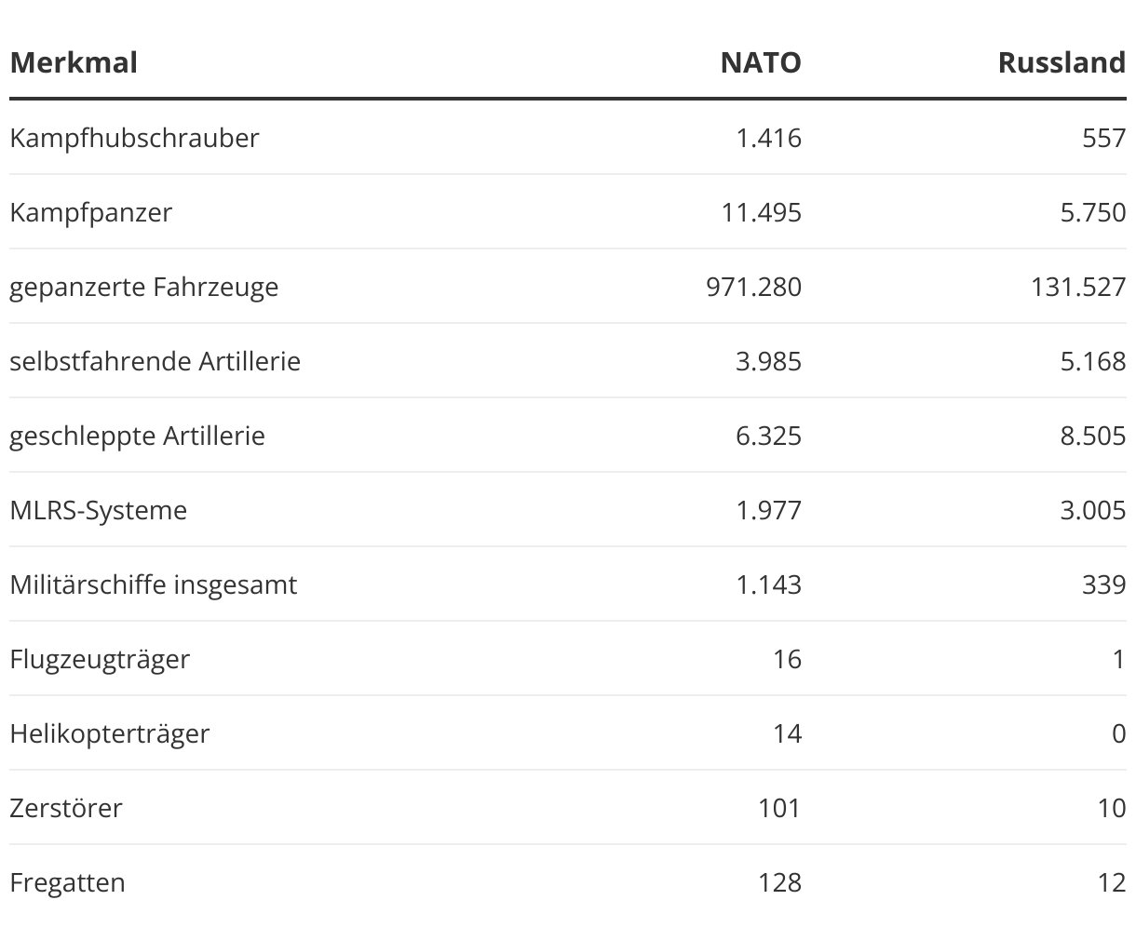Click Russland geschleppte Artillerie value 8.505
Screen dimensions: 1136x927
[x=1092, y=436]
